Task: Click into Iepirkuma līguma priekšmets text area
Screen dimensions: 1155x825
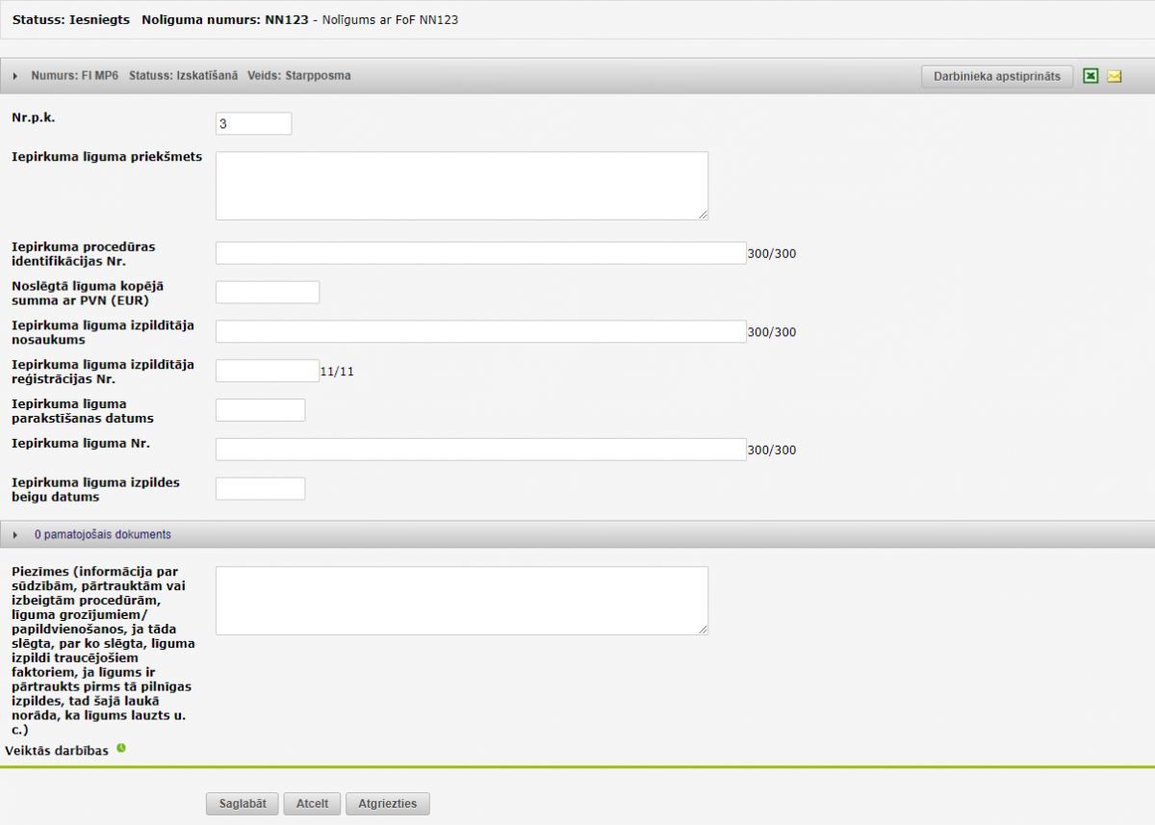Action: point(461,185)
